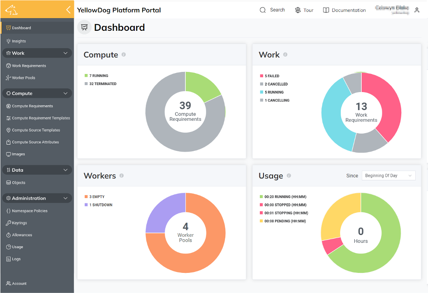Open the Search link in header

[x=278, y=10]
